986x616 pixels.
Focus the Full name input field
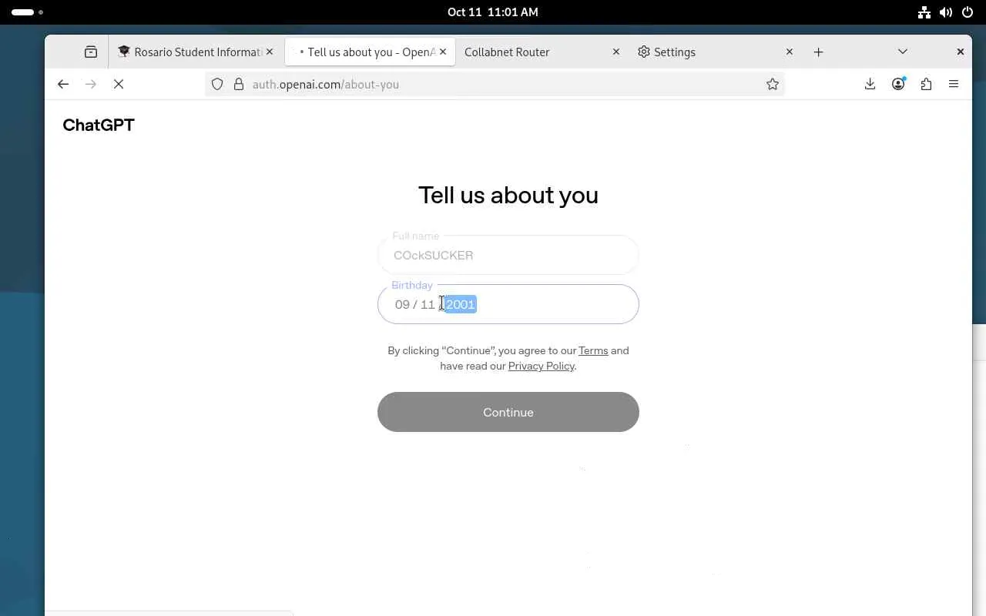click(508, 255)
